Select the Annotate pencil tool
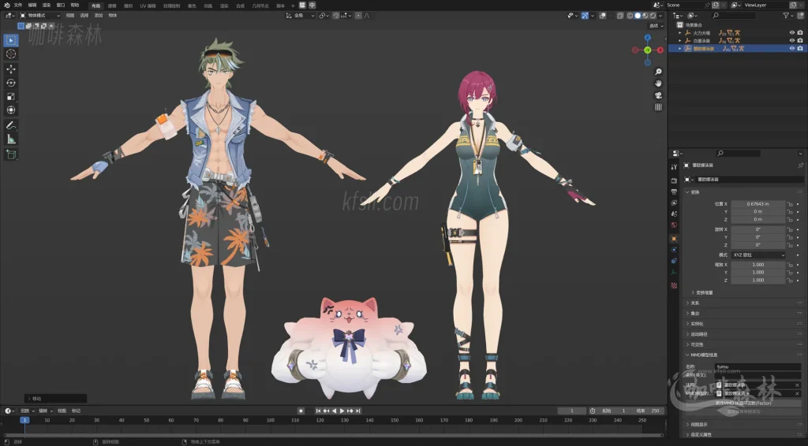 coord(11,125)
